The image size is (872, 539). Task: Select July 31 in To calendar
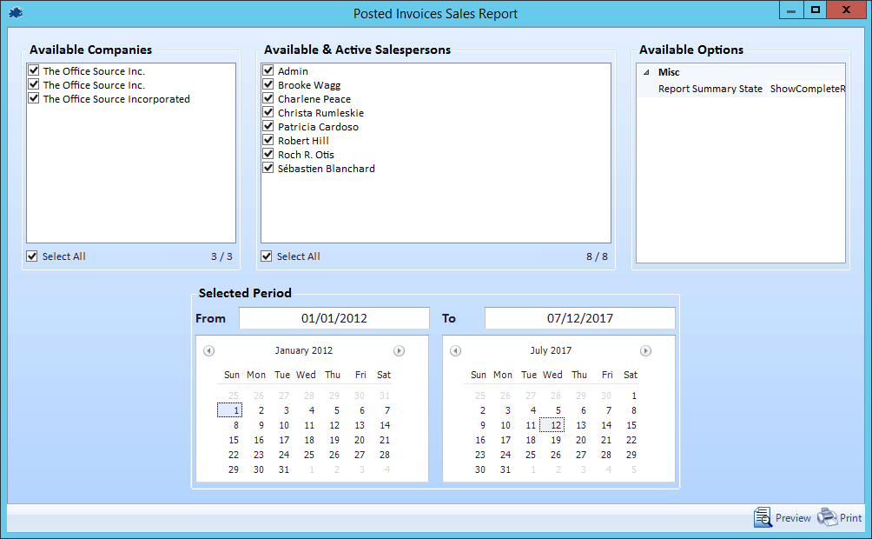pos(505,469)
